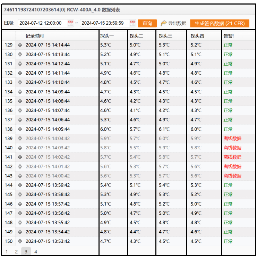Expand offline row 139 plus icon
The image size is (257, 257).
pyautogui.click(x=20, y=139)
